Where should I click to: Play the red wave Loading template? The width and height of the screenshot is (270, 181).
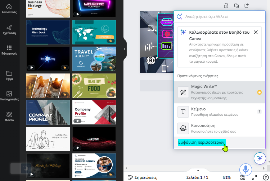(77, 148)
